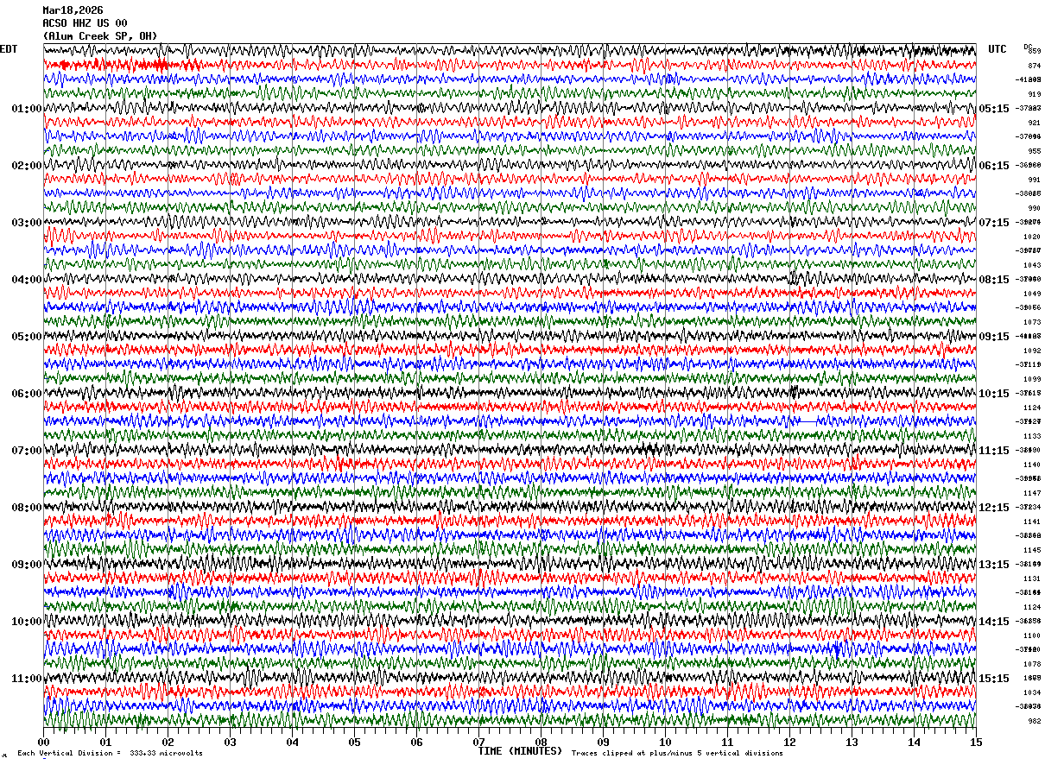The image size is (1045, 765).
Task: Click minute tick label 15 on x-axis
Action: [976, 742]
